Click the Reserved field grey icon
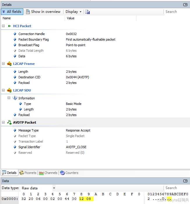 pyautogui.click(x=15, y=153)
